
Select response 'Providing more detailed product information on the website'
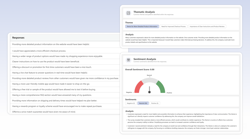65,44
